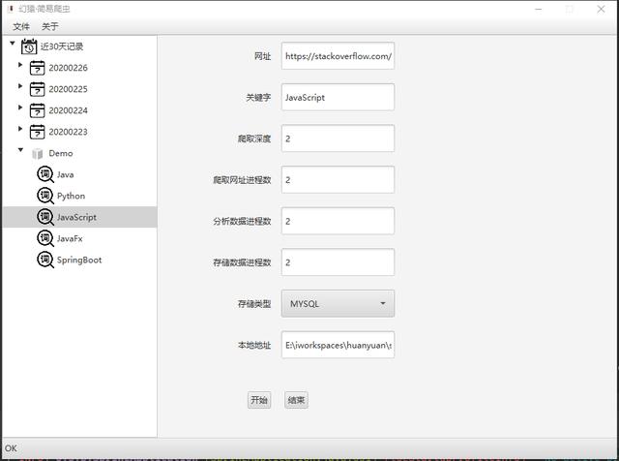Focus the 网址 URL input field

click(338, 56)
